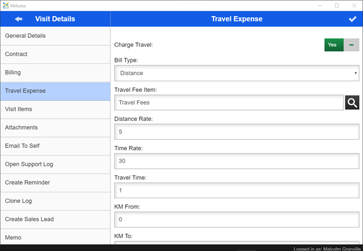This screenshot has height=251, width=363.
Task: Open the Bill Type dropdown
Action: (236, 73)
